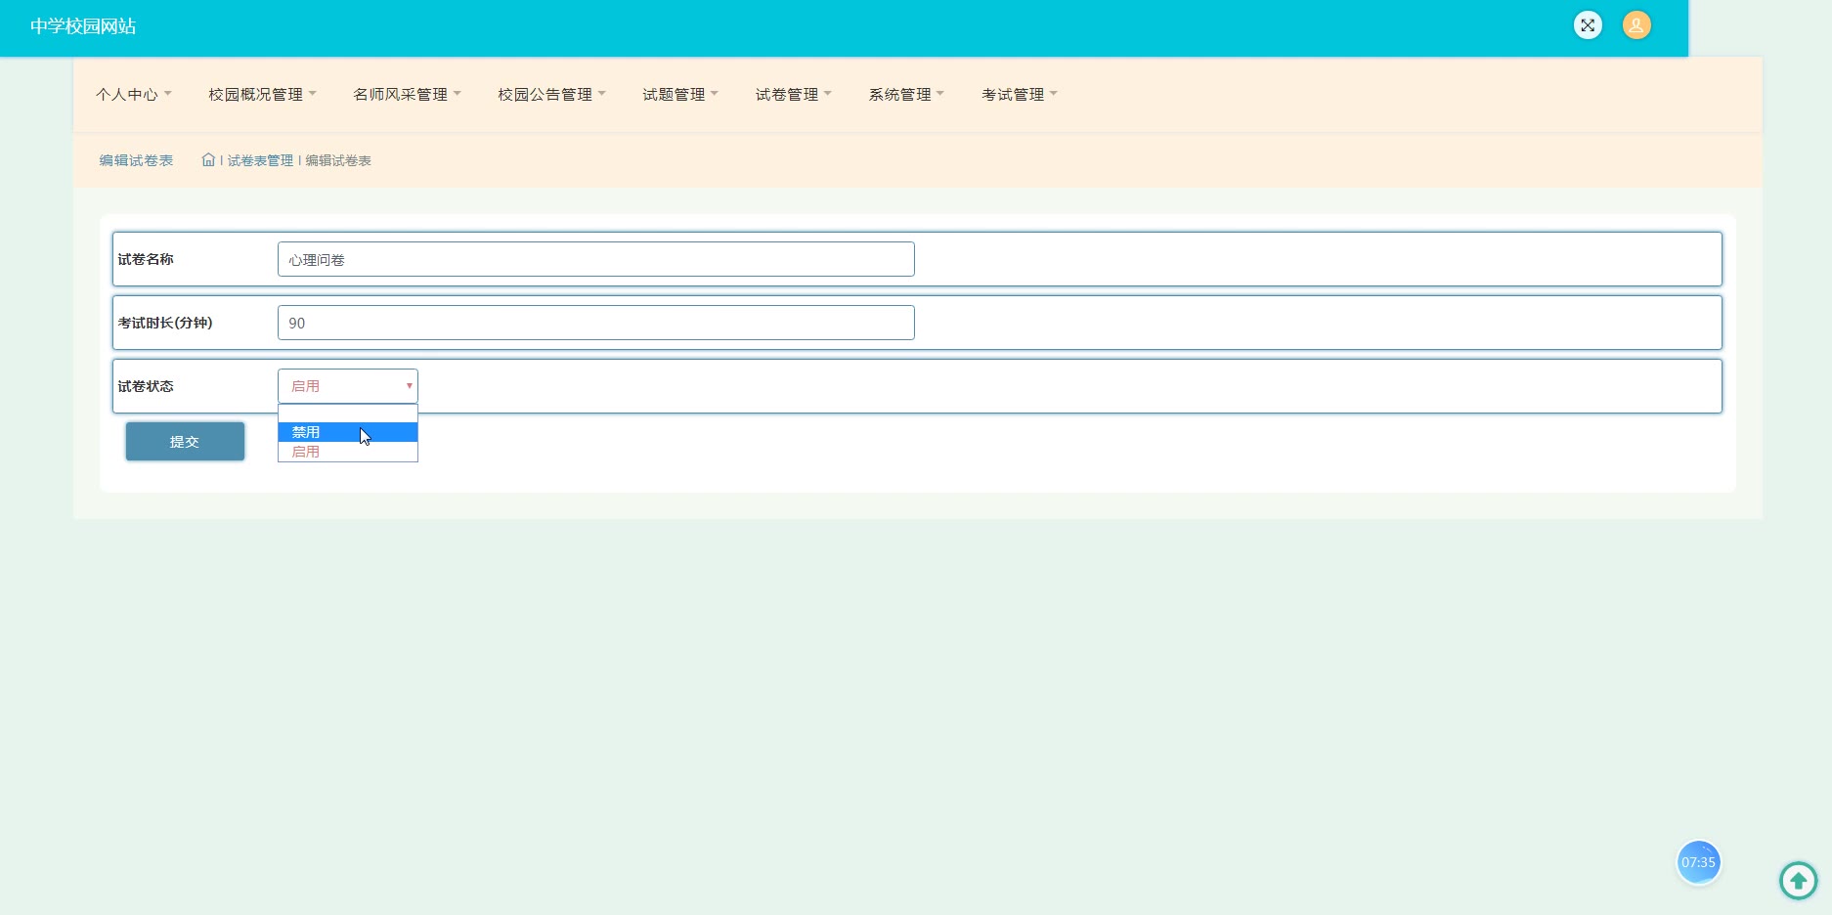Expand the 个人中心 menu

coord(134,95)
